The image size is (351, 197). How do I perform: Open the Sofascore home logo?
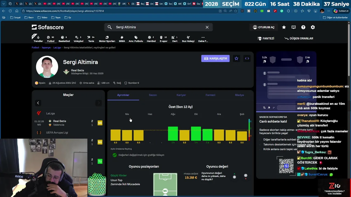48,27
